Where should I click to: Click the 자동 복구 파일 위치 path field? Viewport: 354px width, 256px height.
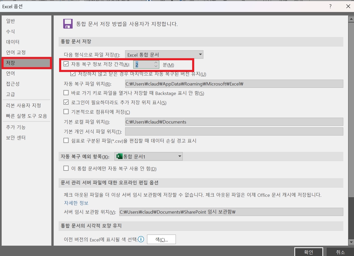pyautogui.click(x=234, y=84)
